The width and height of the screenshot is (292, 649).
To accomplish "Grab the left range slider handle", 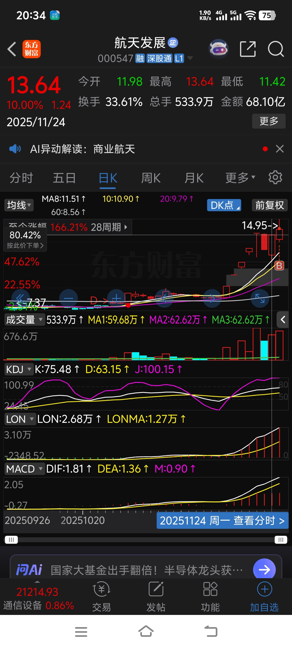I will (x=11, y=540).
